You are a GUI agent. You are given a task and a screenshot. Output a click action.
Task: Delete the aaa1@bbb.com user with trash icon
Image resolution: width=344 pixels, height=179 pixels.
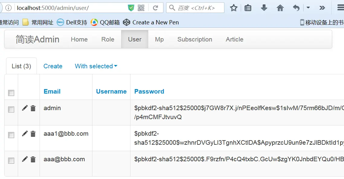[33, 134]
